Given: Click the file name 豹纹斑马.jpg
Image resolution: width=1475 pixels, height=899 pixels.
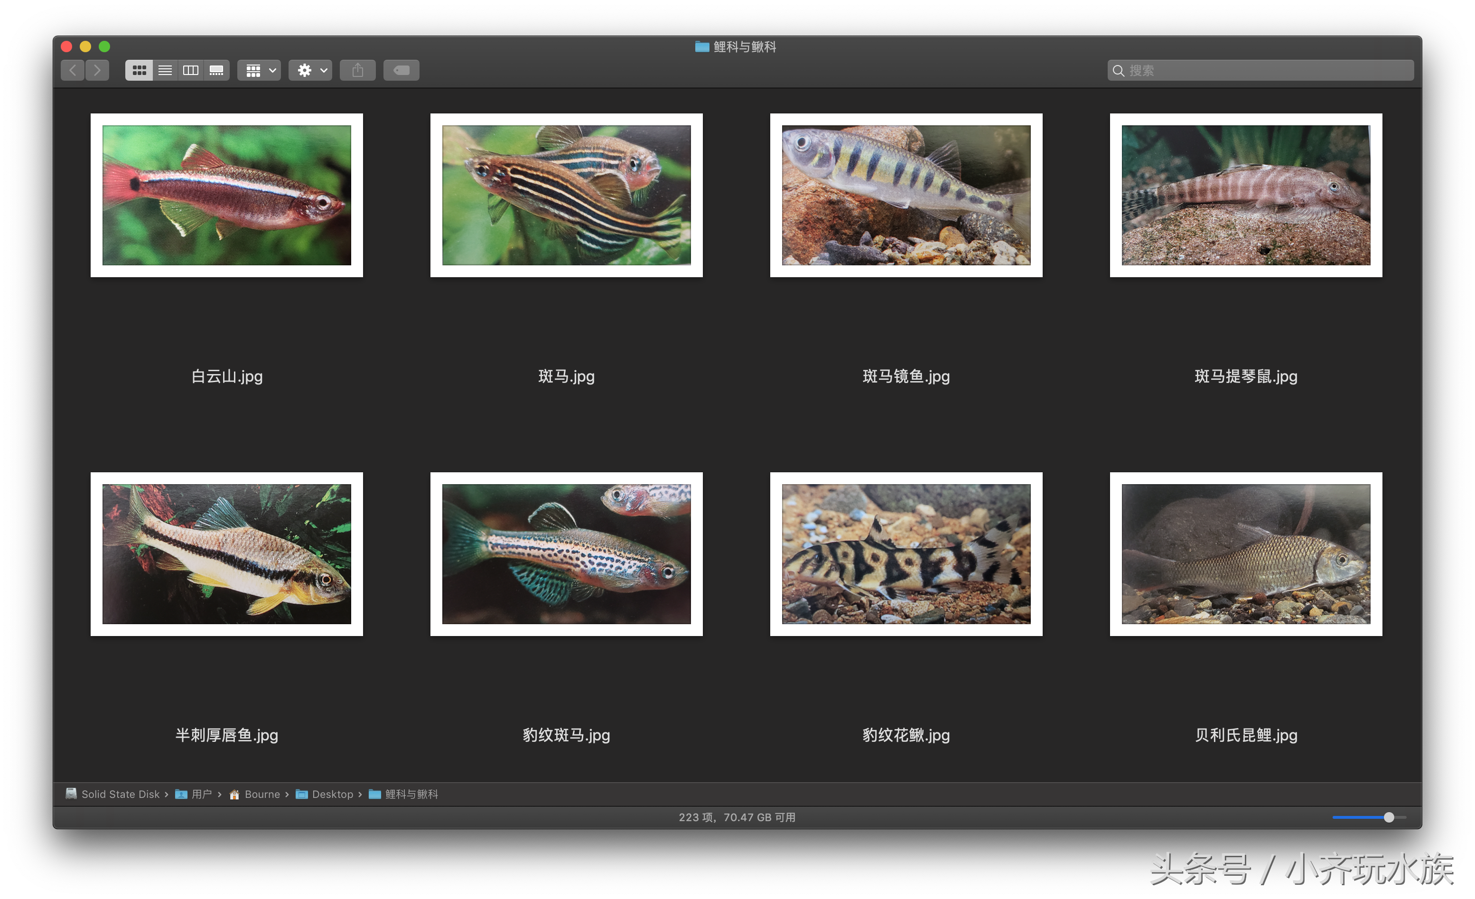Looking at the screenshot, I should pos(567,736).
